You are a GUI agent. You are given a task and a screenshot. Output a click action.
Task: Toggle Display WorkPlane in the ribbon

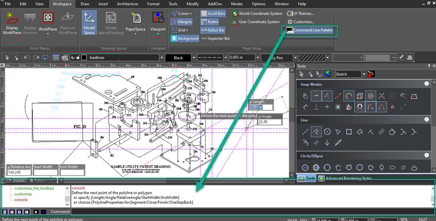(12, 23)
